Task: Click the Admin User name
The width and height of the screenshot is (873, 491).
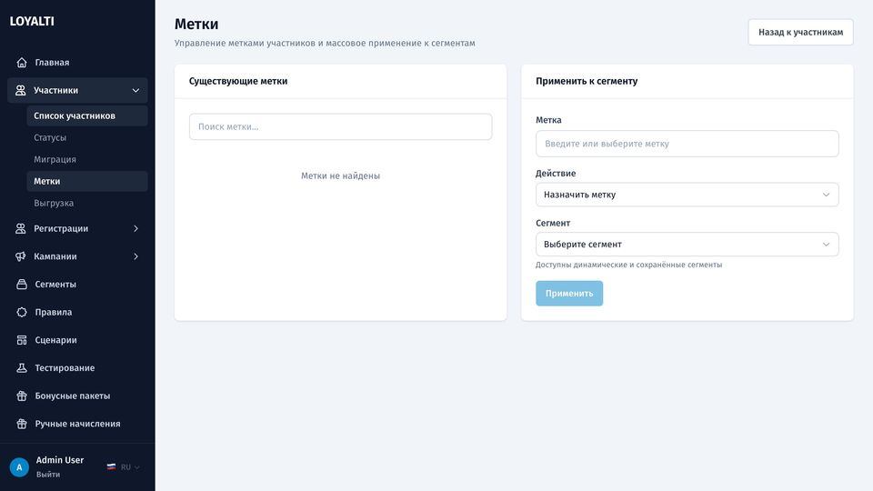Action: tap(60, 460)
